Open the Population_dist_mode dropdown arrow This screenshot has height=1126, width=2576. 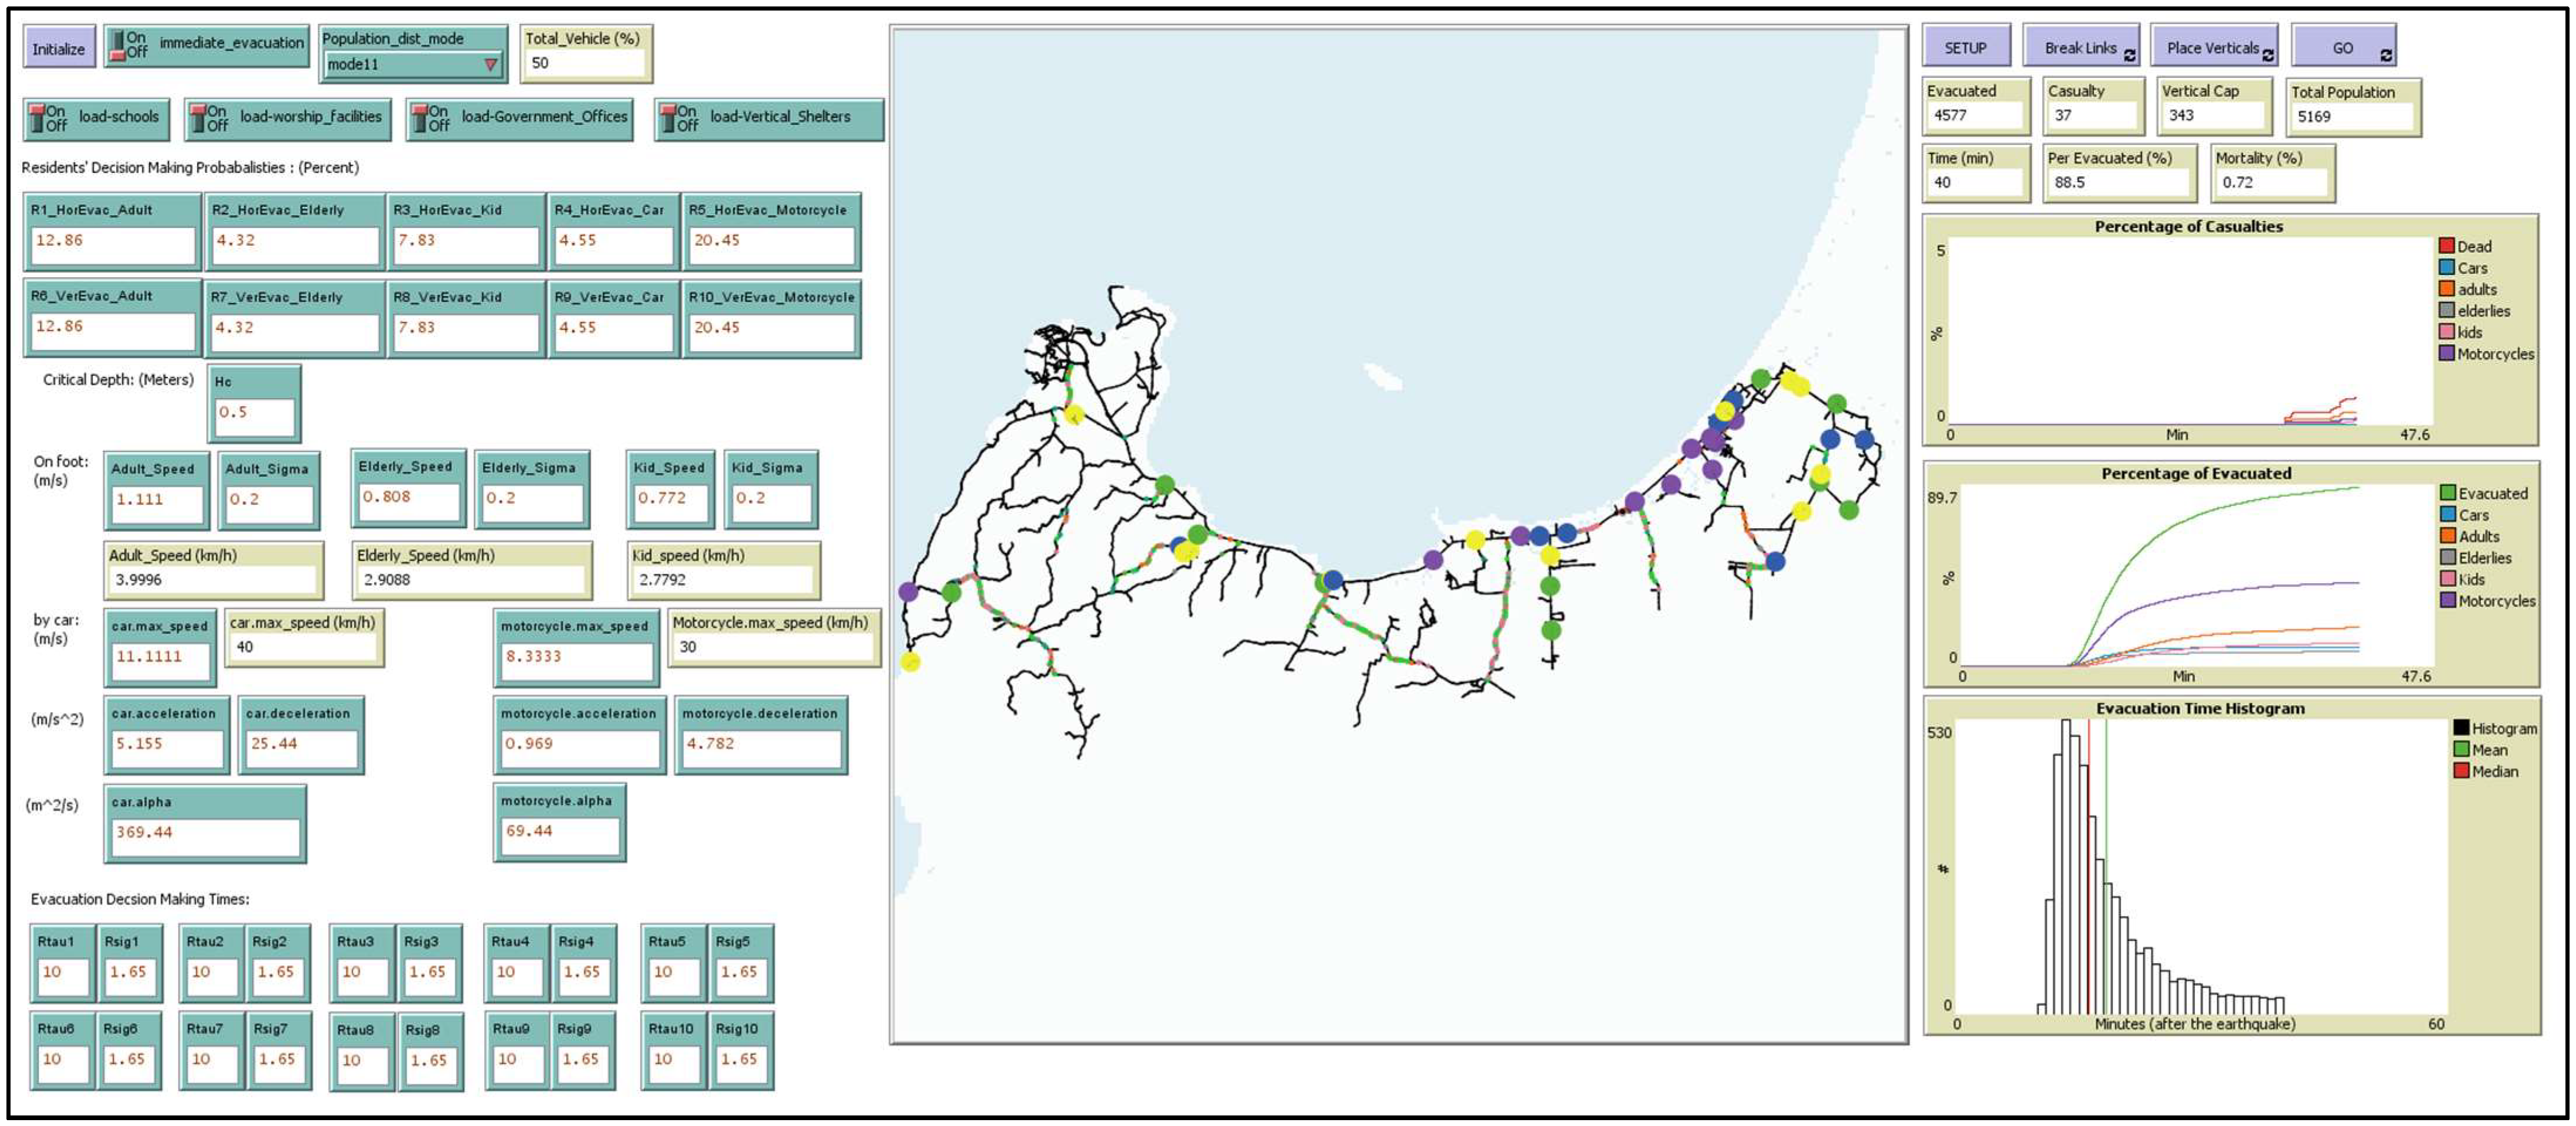[490, 65]
